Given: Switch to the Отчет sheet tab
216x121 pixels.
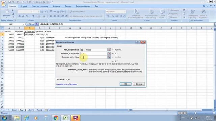Looking at the screenshot, I should coord(14,110).
